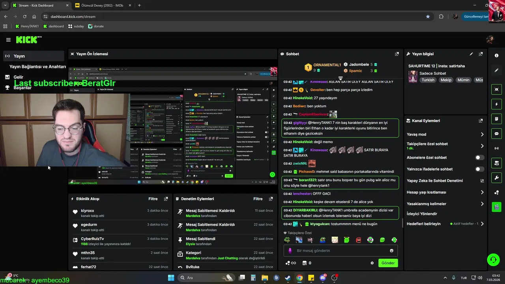Toggle the document log icon in right sidebar
Viewport: 505px width, 284px height.
(x=497, y=119)
